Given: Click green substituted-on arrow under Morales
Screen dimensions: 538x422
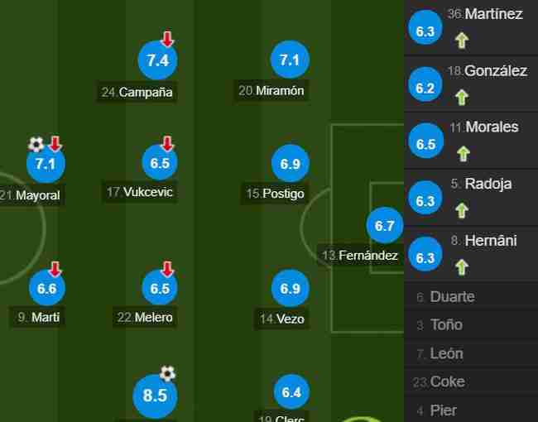Looking at the screenshot, I should tap(464, 153).
